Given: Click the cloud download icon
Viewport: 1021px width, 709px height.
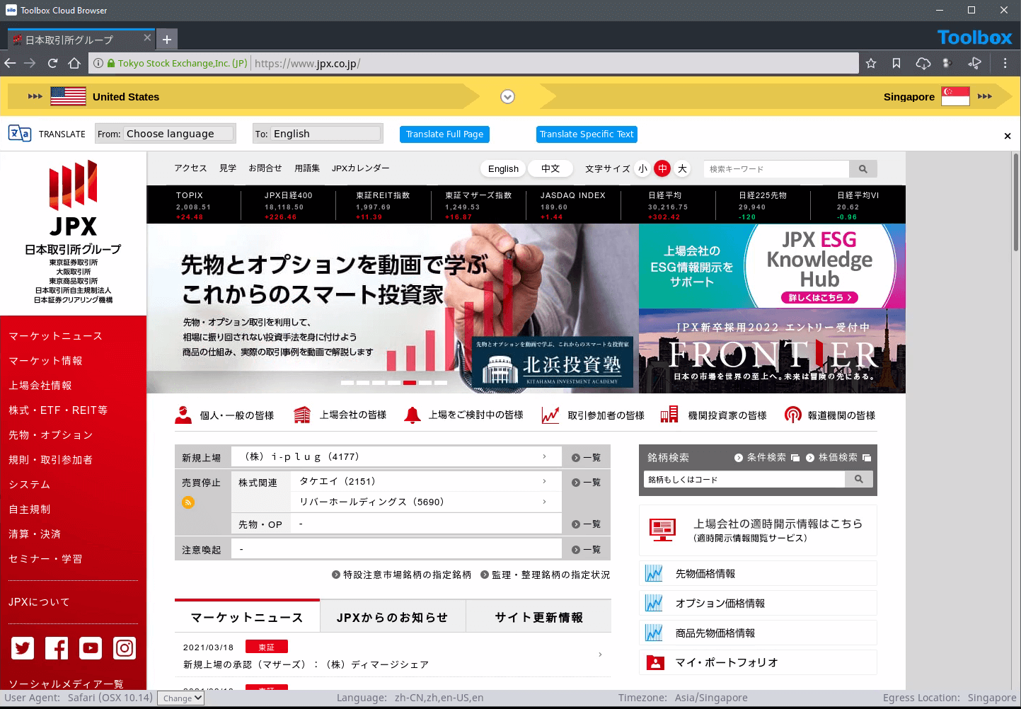Looking at the screenshot, I should pyautogui.click(x=923, y=63).
